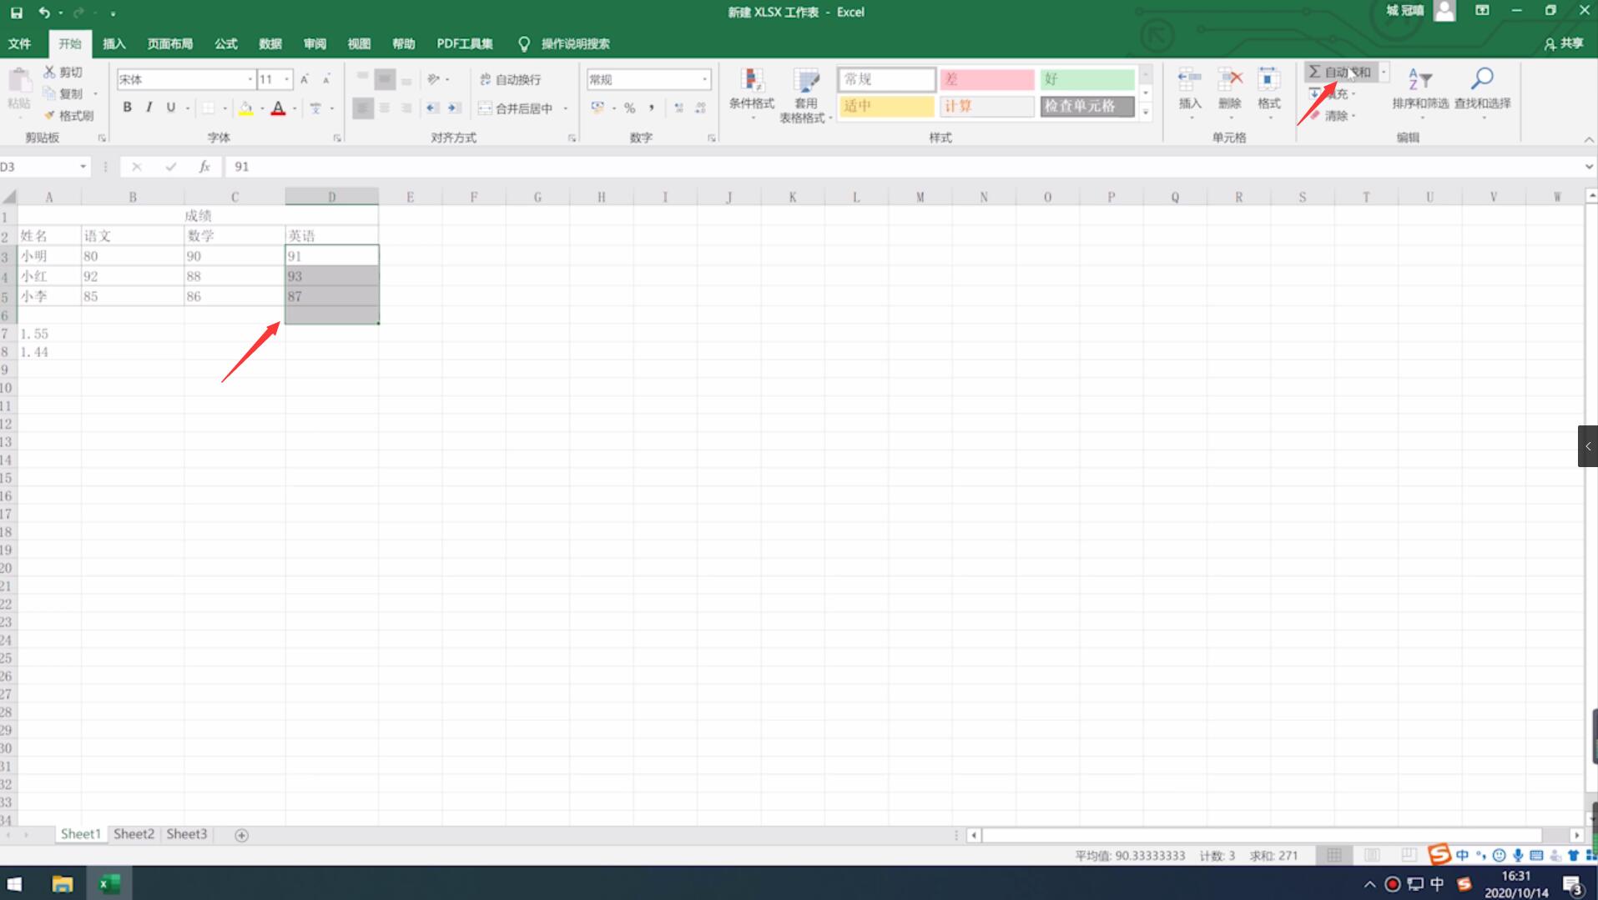The image size is (1598, 900).
Task: Toggle left text alignment button
Action: click(x=362, y=108)
